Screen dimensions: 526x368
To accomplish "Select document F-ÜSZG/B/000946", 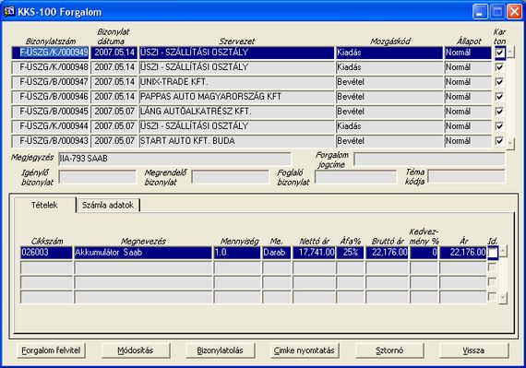I will 51,97.
